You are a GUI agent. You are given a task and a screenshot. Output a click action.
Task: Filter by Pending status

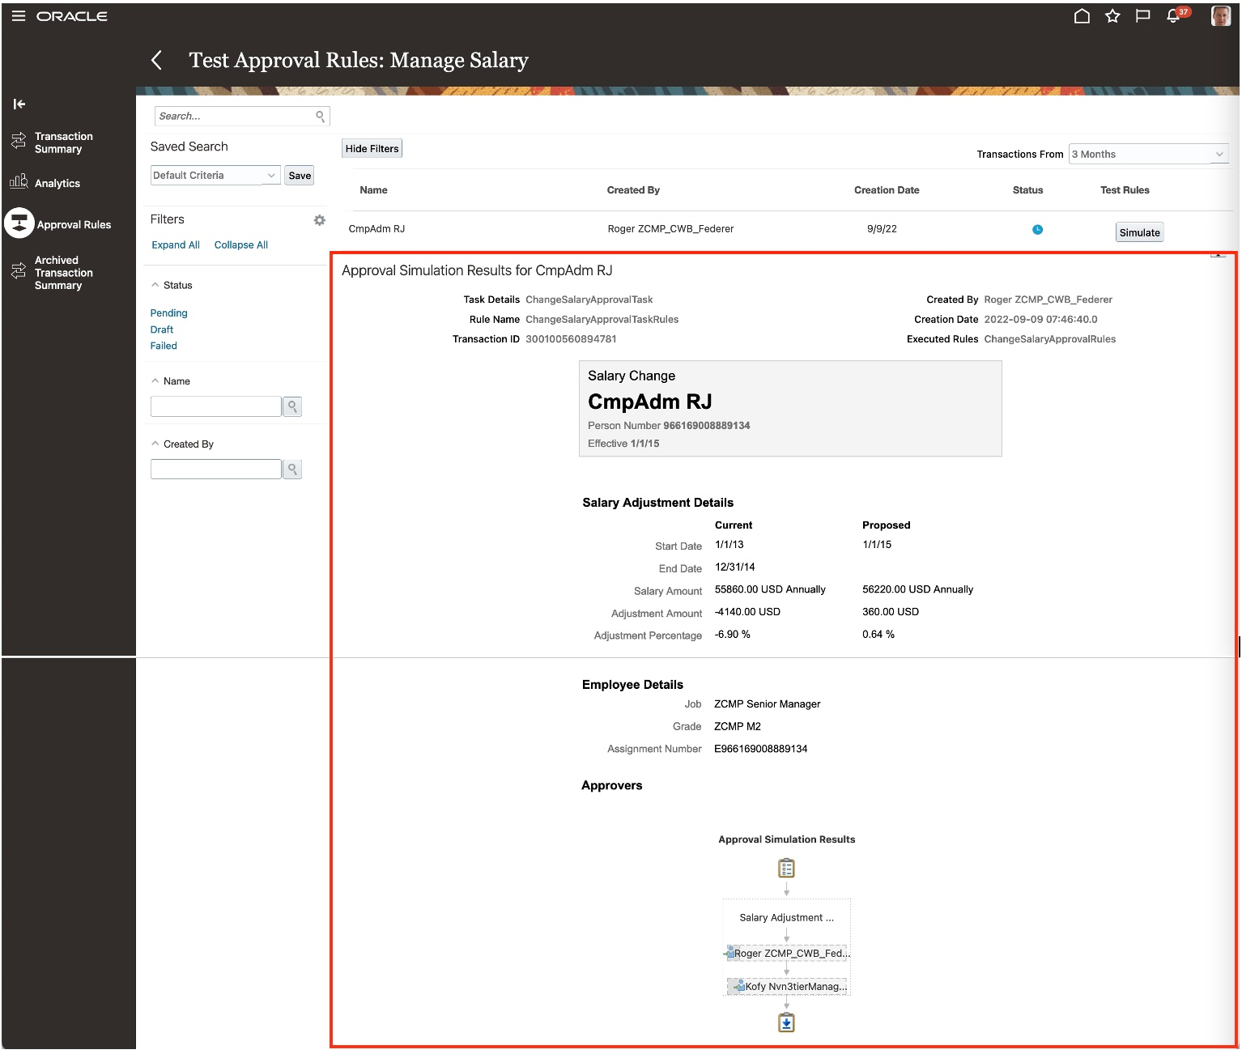tap(168, 313)
